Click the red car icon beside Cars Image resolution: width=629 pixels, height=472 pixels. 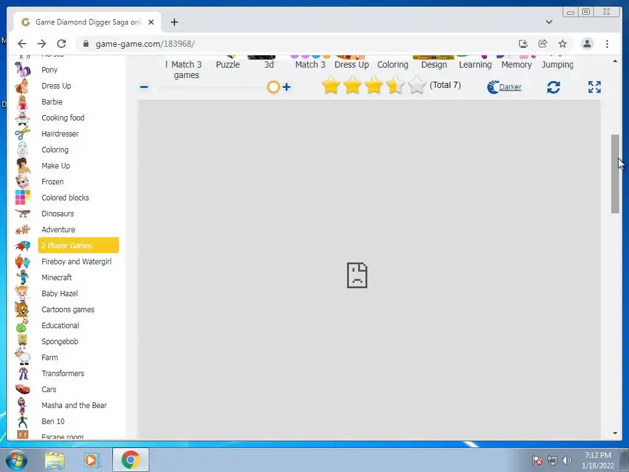point(23,389)
